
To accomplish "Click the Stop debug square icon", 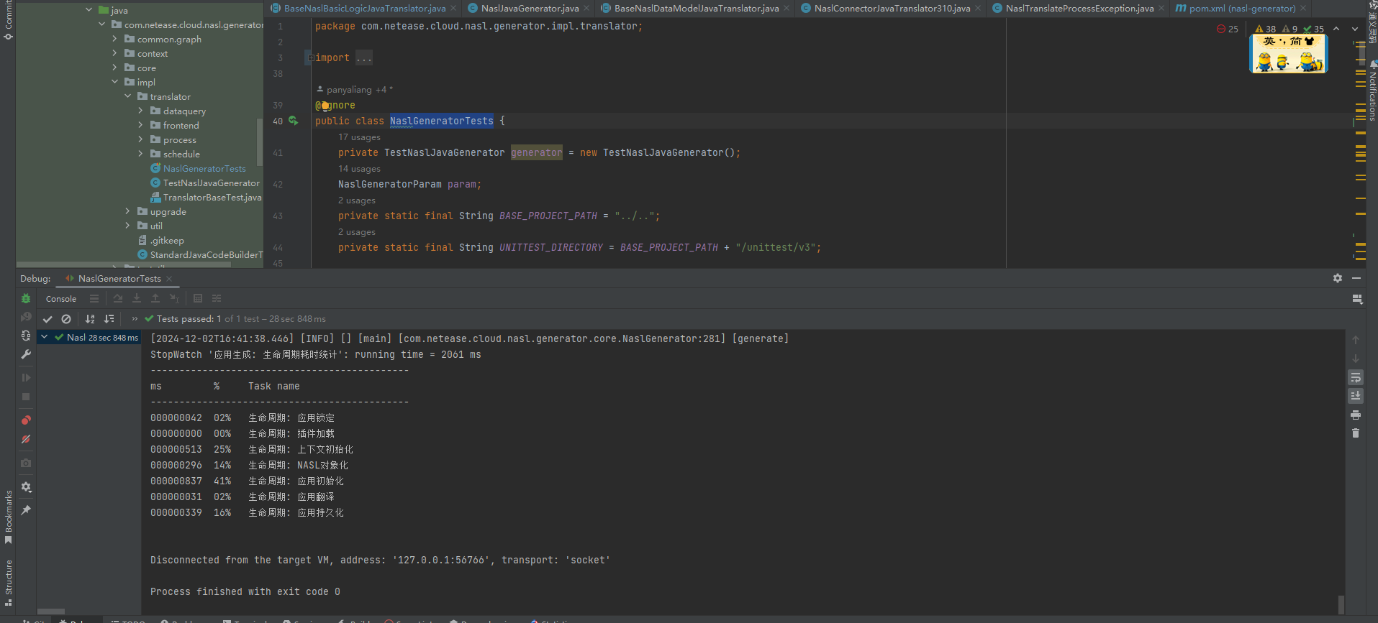I will [26, 397].
